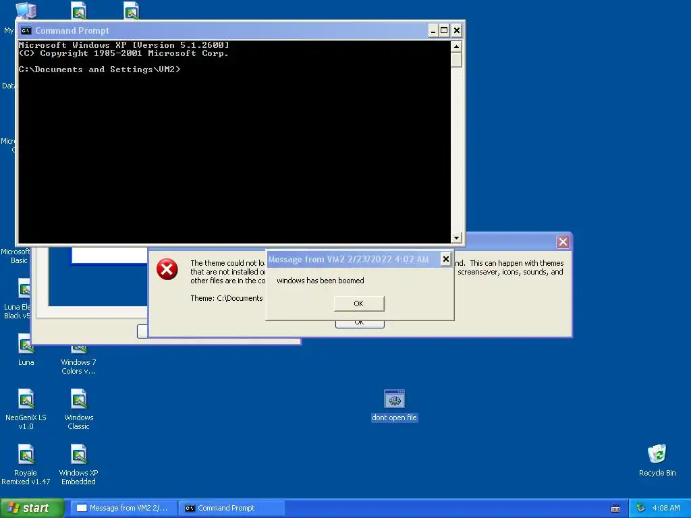Open the Recycle Bin icon
This screenshot has height=518, width=691.
pyautogui.click(x=657, y=460)
